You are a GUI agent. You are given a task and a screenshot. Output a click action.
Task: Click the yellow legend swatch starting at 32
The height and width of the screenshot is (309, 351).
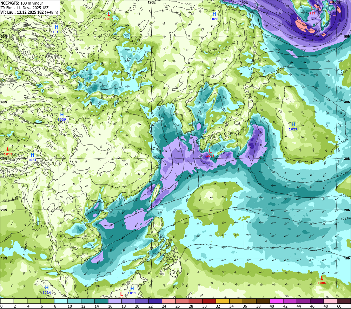(223, 301)
